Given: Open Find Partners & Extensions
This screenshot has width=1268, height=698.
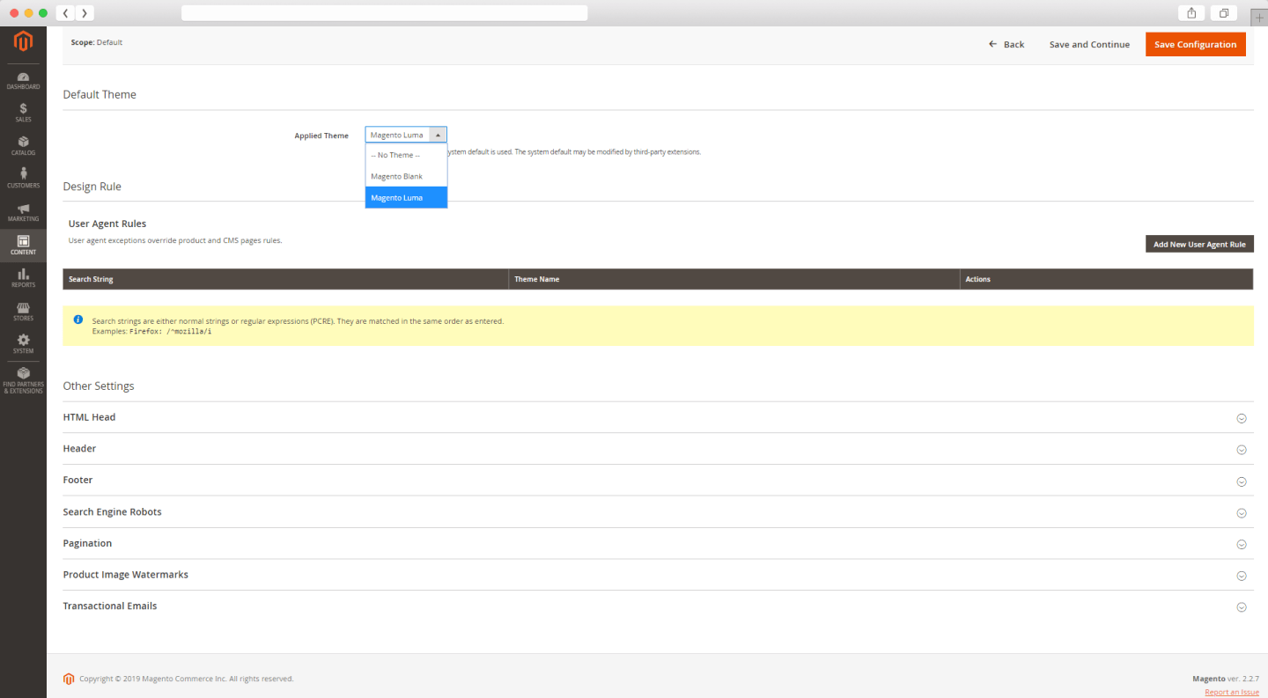Looking at the screenshot, I should coord(23,380).
